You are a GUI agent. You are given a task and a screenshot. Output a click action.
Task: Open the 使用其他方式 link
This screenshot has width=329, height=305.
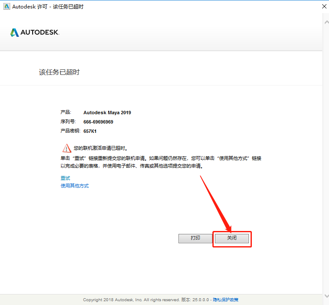point(75,186)
